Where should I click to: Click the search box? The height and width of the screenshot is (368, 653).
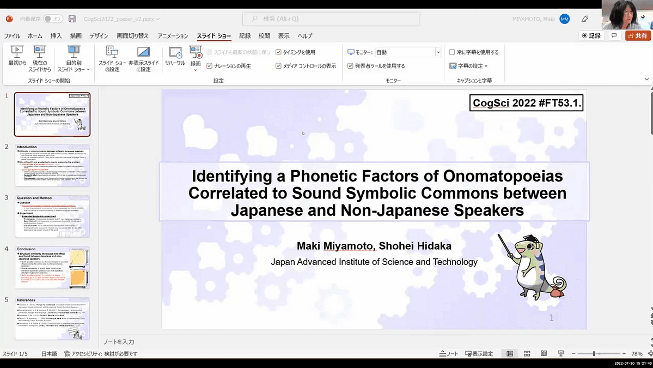point(331,19)
